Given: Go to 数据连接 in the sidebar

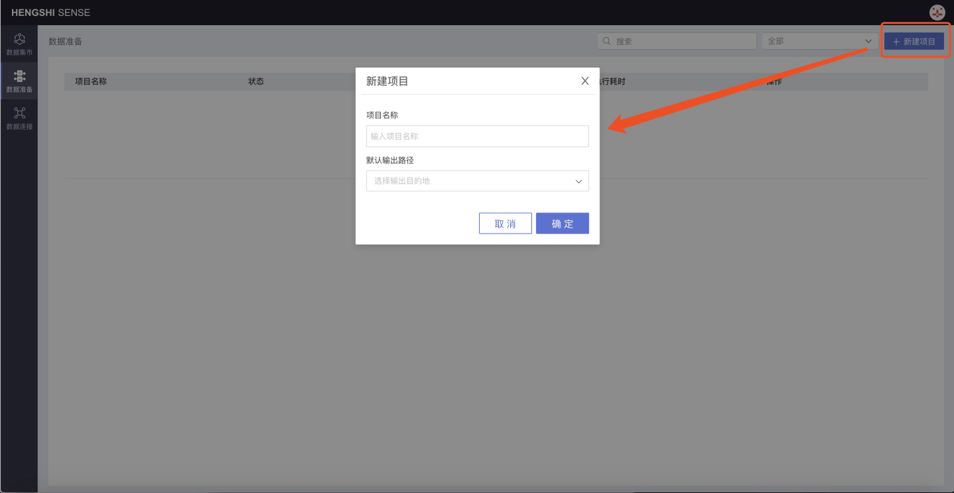Looking at the screenshot, I should tap(19, 118).
